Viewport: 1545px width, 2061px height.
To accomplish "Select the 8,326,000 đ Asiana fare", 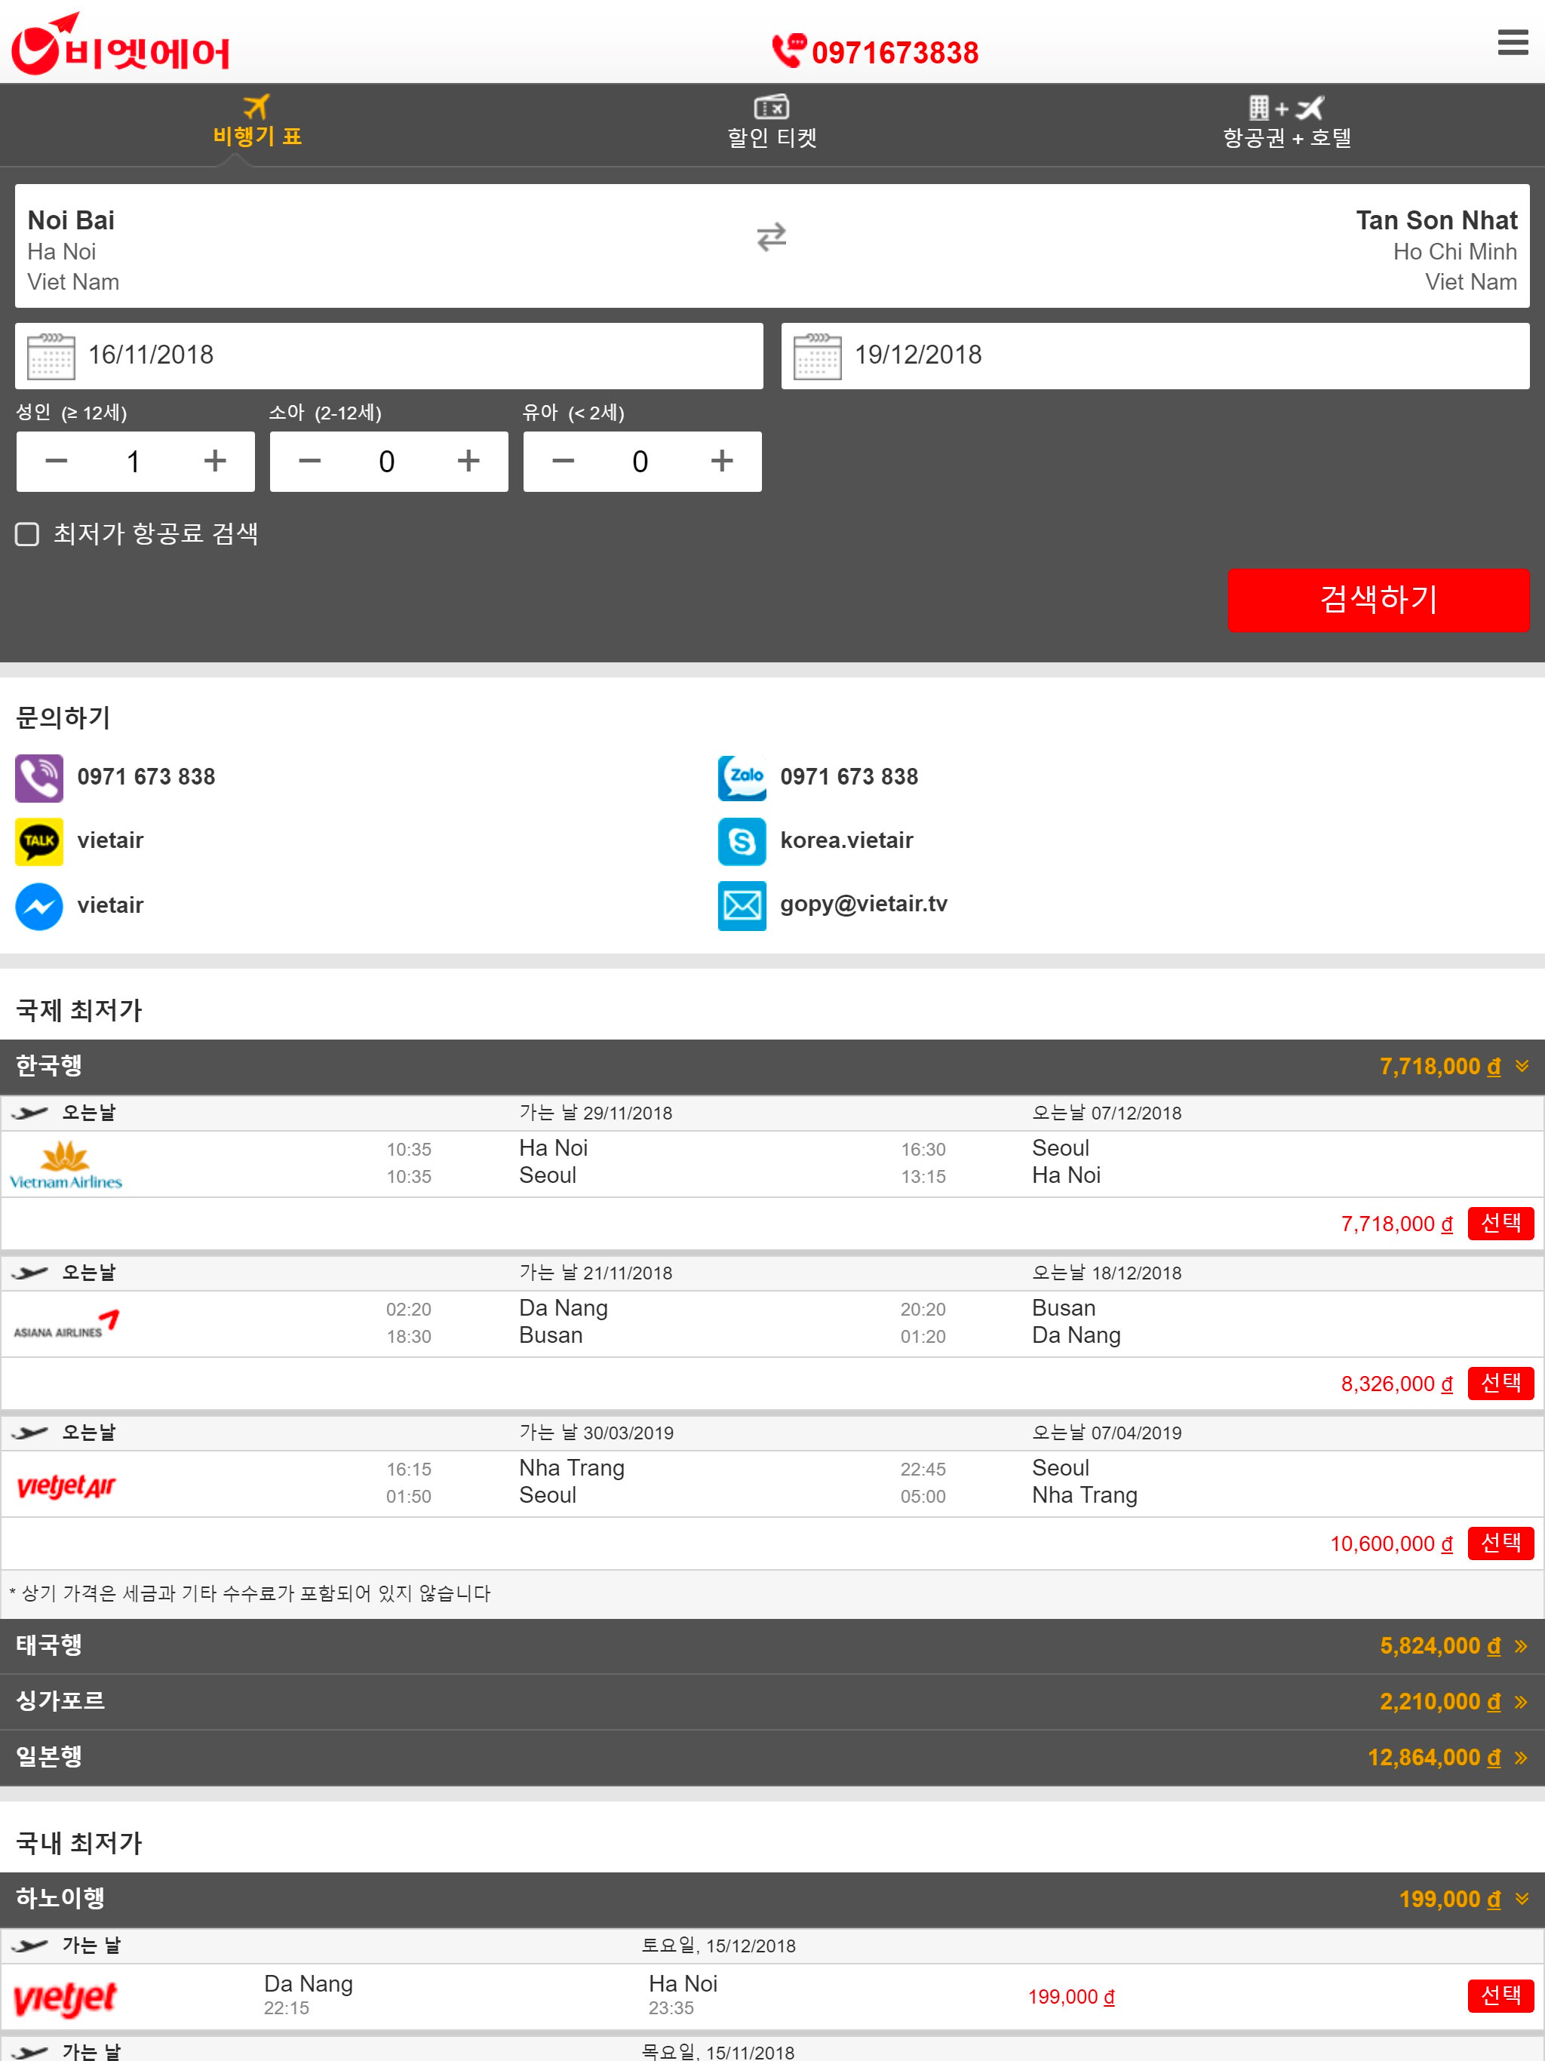I will click(x=1500, y=1384).
